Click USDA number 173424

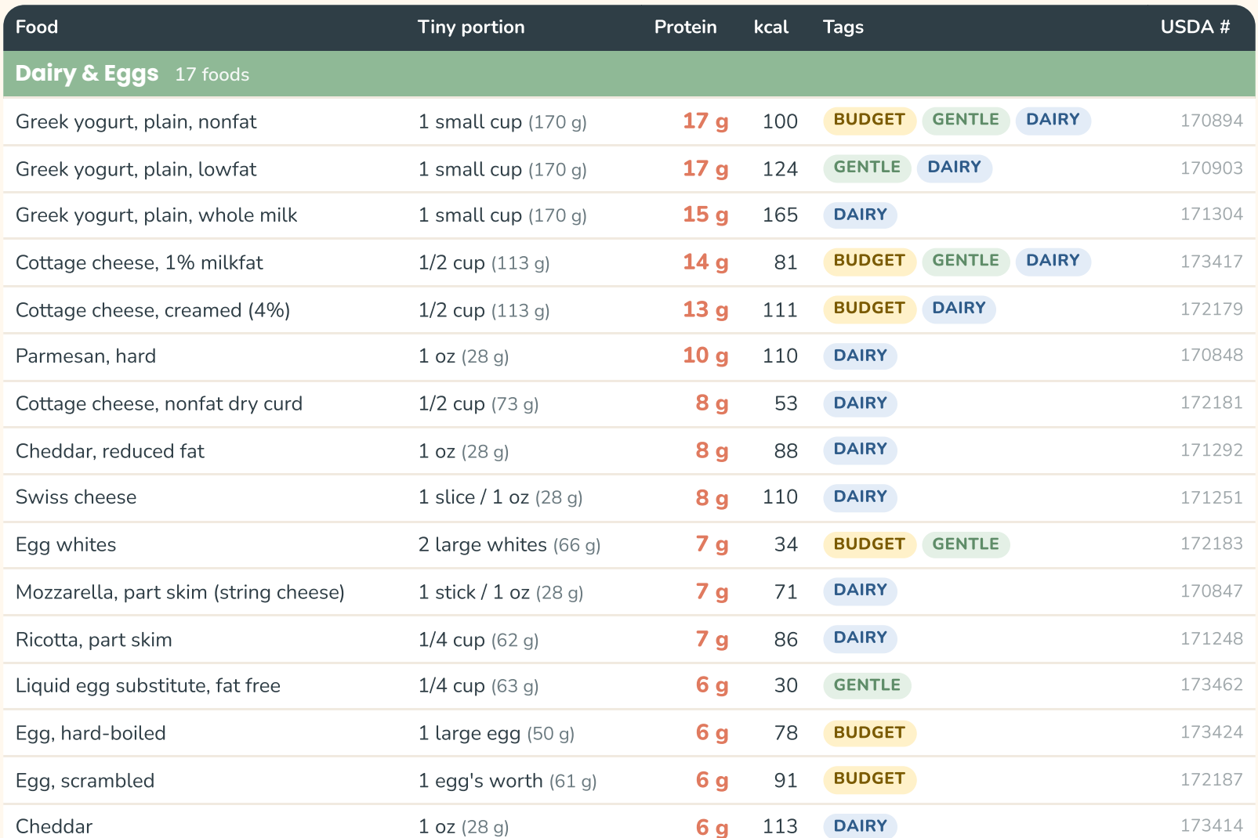[x=1212, y=732]
